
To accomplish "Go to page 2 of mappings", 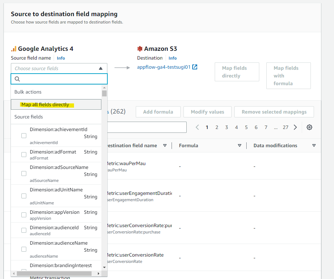I will pyautogui.click(x=216, y=127).
